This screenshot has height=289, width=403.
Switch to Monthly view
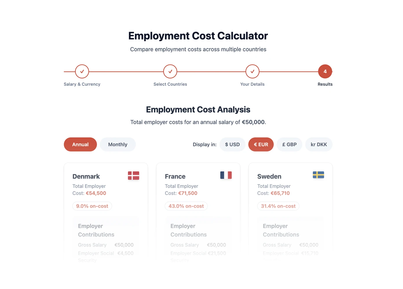(118, 144)
